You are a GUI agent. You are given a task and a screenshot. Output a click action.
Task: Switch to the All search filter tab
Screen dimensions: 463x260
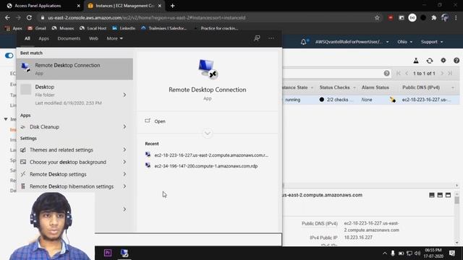pos(27,38)
